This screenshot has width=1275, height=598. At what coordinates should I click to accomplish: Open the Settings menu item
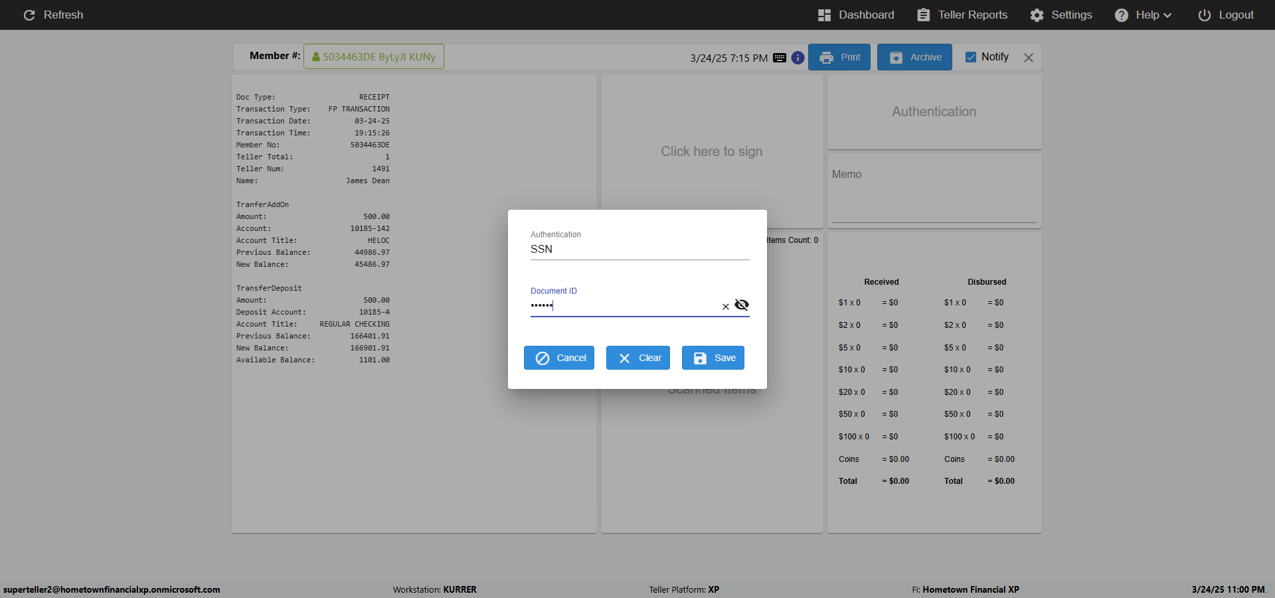click(1061, 15)
